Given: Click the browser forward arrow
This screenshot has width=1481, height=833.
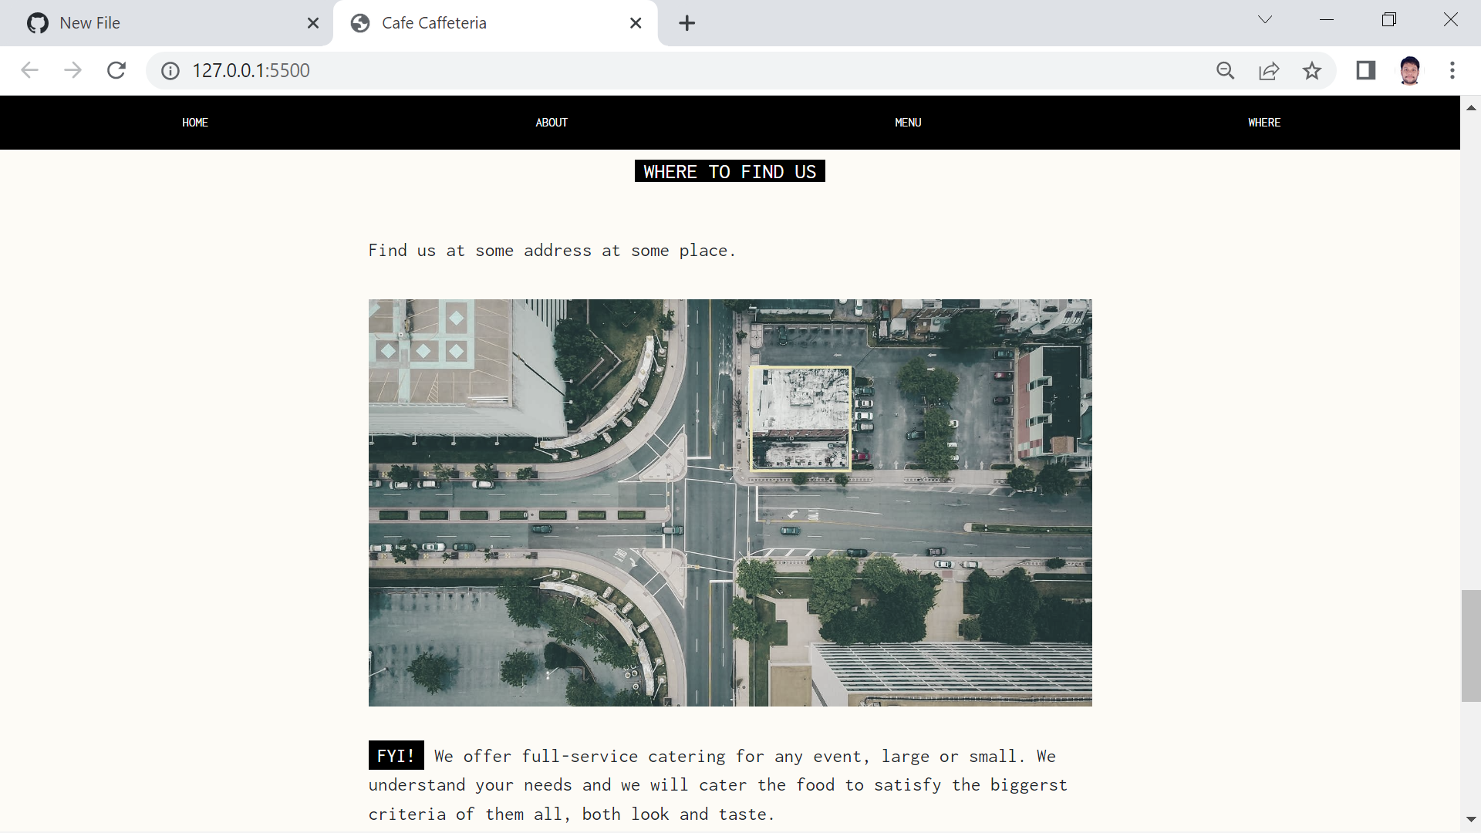Looking at the screenshot, I should pos(73,70).
